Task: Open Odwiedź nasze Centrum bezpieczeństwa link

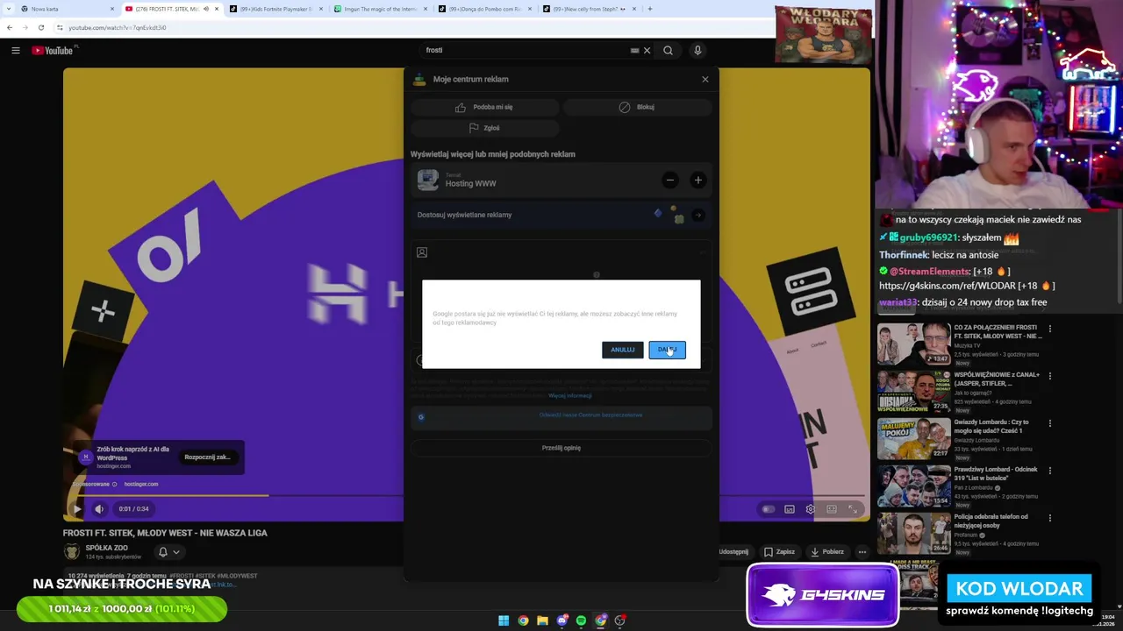Action: click(590, 415)
